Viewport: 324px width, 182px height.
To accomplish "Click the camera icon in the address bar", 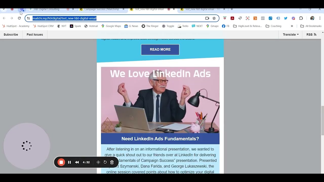I will click(207, 18).
